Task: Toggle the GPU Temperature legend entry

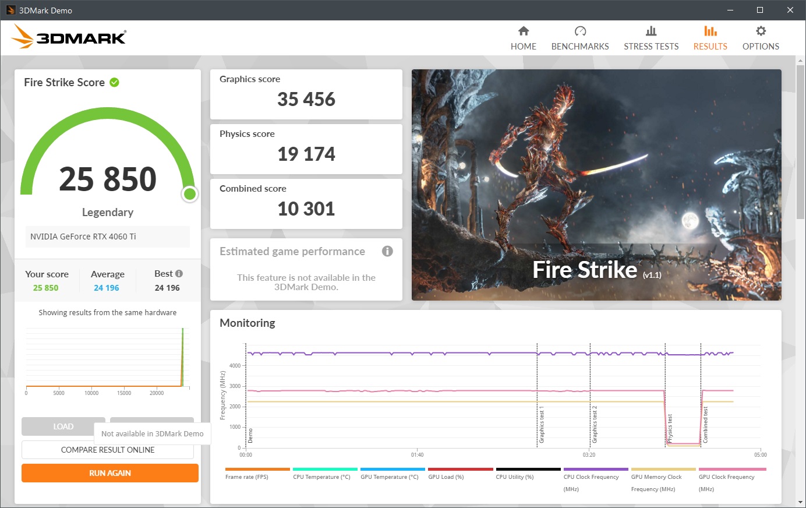Action: click(393, 473)
